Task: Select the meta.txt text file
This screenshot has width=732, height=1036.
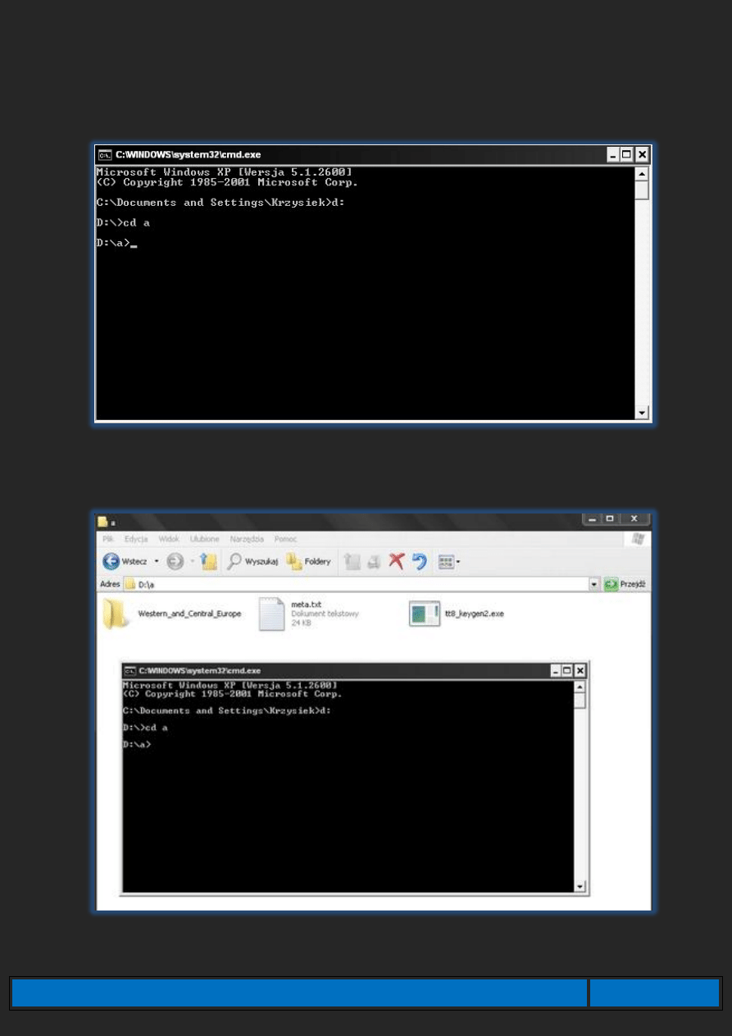Action: [x=271, y=614]
